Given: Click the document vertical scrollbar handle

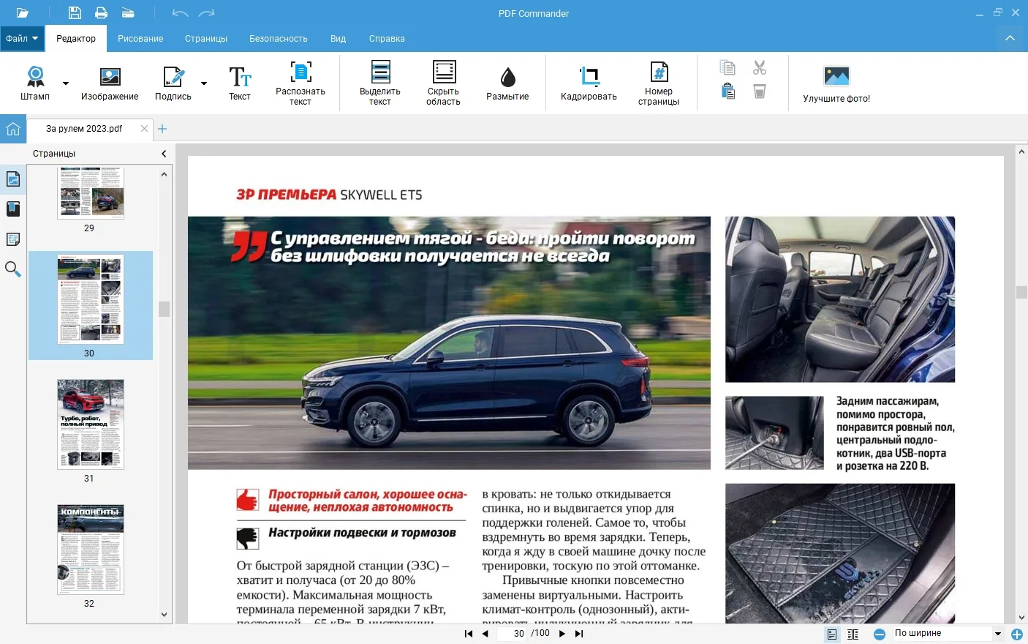Looking at the screenshot, I should pos(1021,292).
